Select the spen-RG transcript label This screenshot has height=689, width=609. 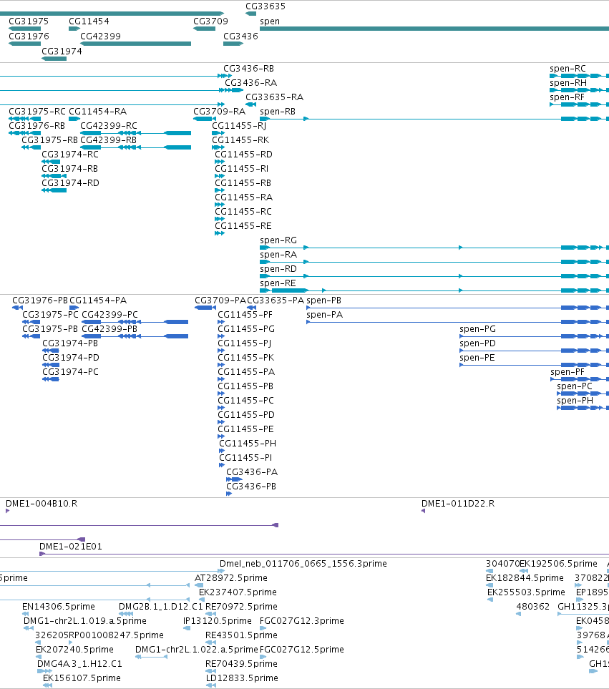pos(278,240)
